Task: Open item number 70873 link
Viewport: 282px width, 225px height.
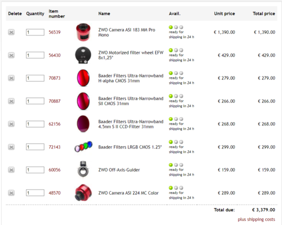Action: (x=55, y=78)
